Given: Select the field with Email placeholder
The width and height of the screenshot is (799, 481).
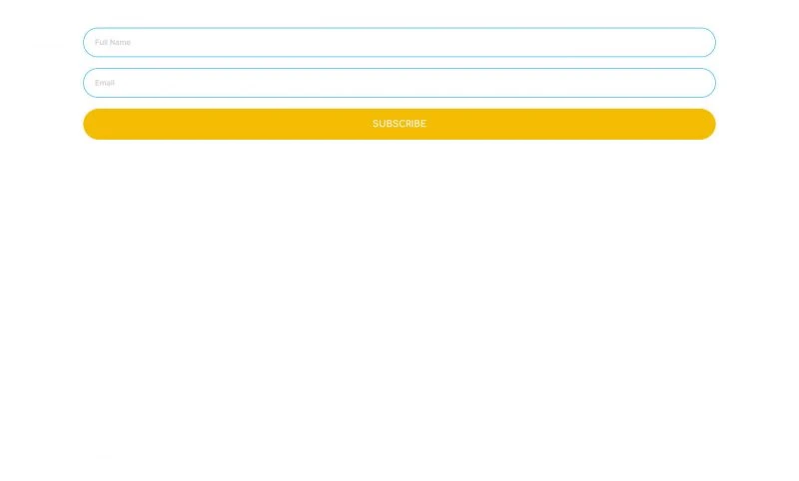Looking at the screenshot, I should point(399,83).
